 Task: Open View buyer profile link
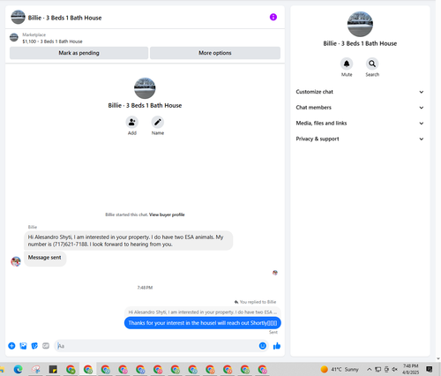click(167, 214)
